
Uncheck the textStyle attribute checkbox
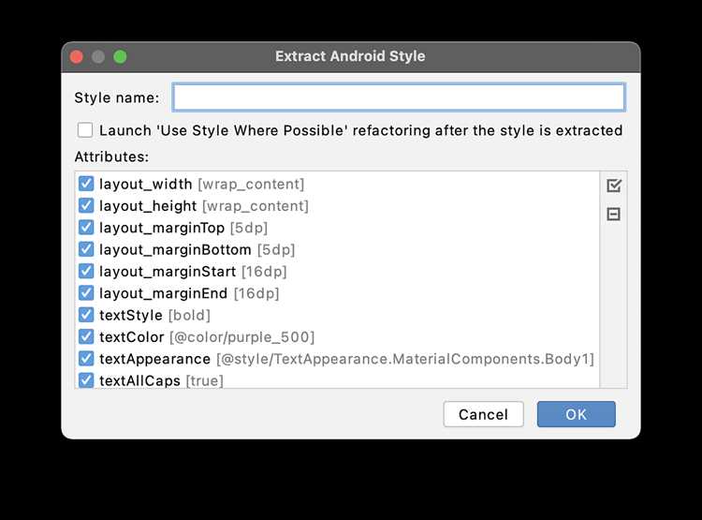[86, 315]
